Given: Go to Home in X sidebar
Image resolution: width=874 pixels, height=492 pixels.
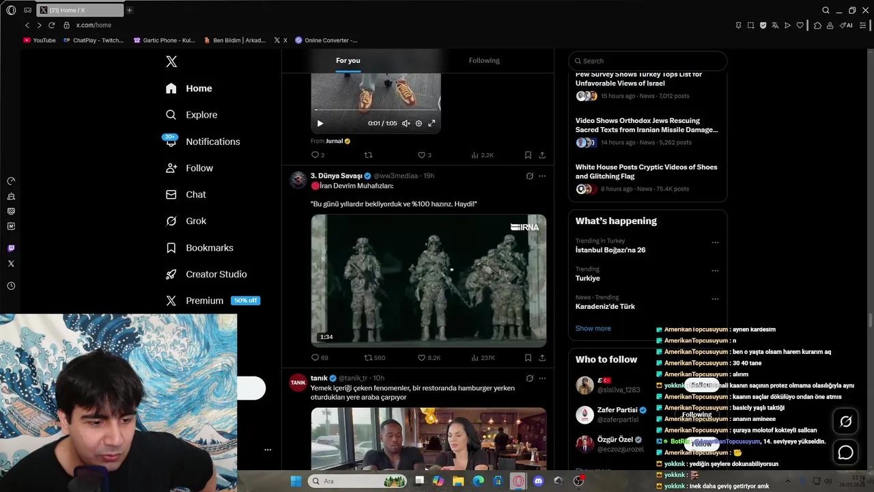Looking at the screenshot, I should [189, 88].
